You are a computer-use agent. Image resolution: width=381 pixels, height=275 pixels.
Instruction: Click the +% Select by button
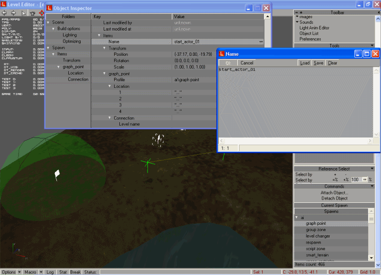coord(346,180)
